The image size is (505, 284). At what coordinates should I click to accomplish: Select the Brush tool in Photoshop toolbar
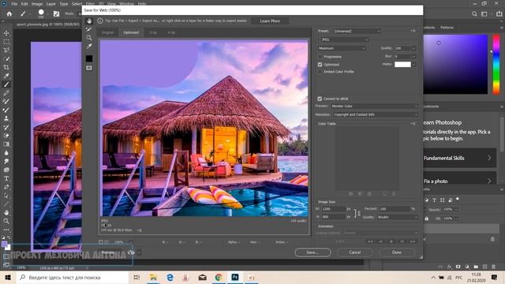[x=6, y=84]
